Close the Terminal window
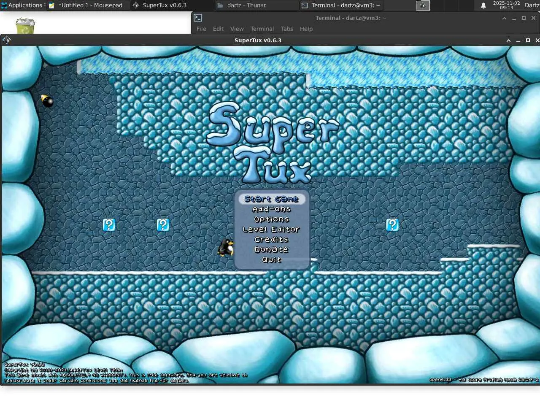540x405 pixels. coord(533,18)
